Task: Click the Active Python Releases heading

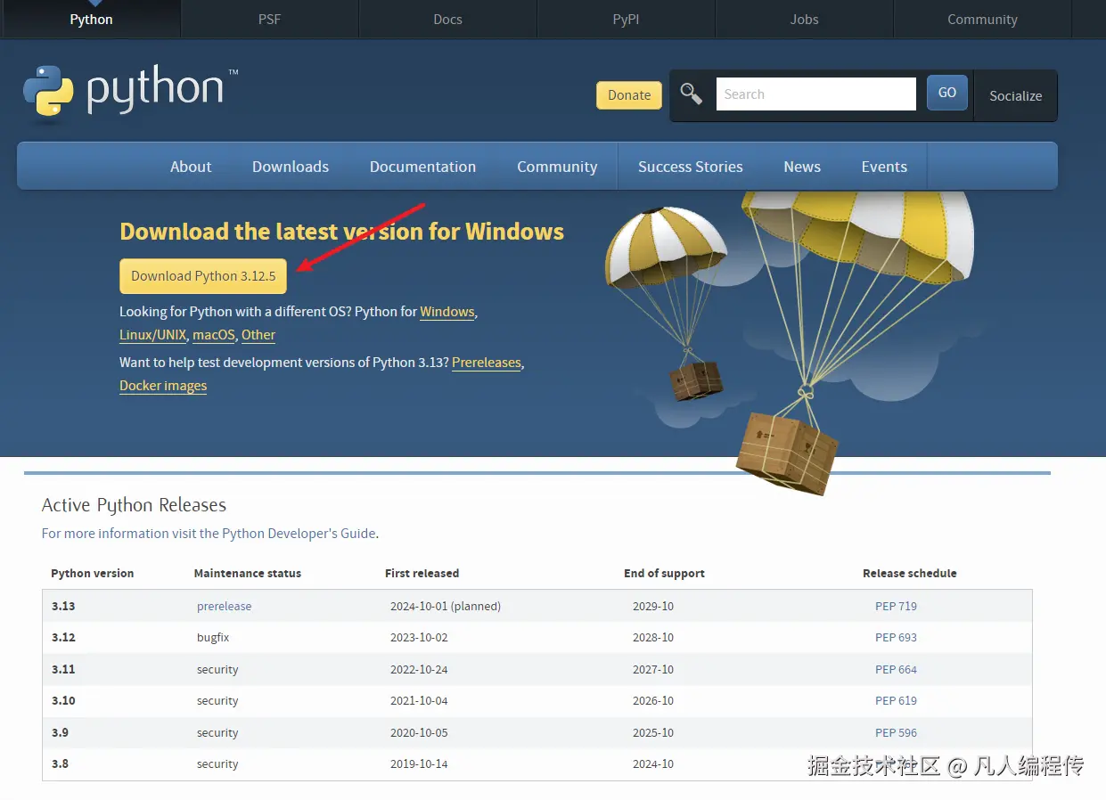Action: (134, 505)
